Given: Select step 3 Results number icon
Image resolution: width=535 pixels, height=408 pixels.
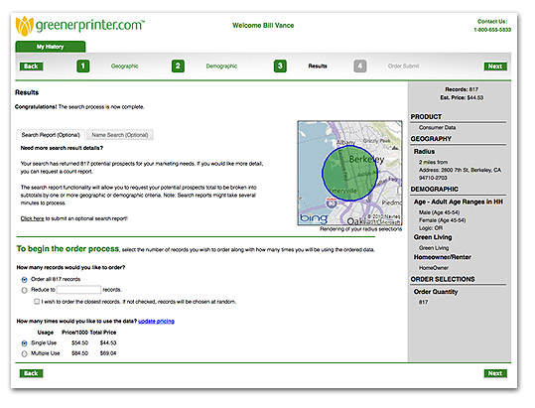Looking at the screenshot, I should click(280, 66).
